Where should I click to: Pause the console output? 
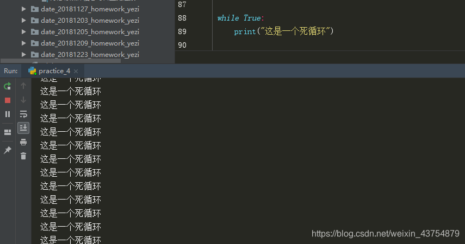[x=8, y=114]
